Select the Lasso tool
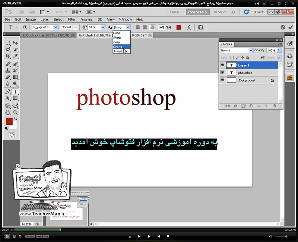298x242 pixels. click(8, 50)
